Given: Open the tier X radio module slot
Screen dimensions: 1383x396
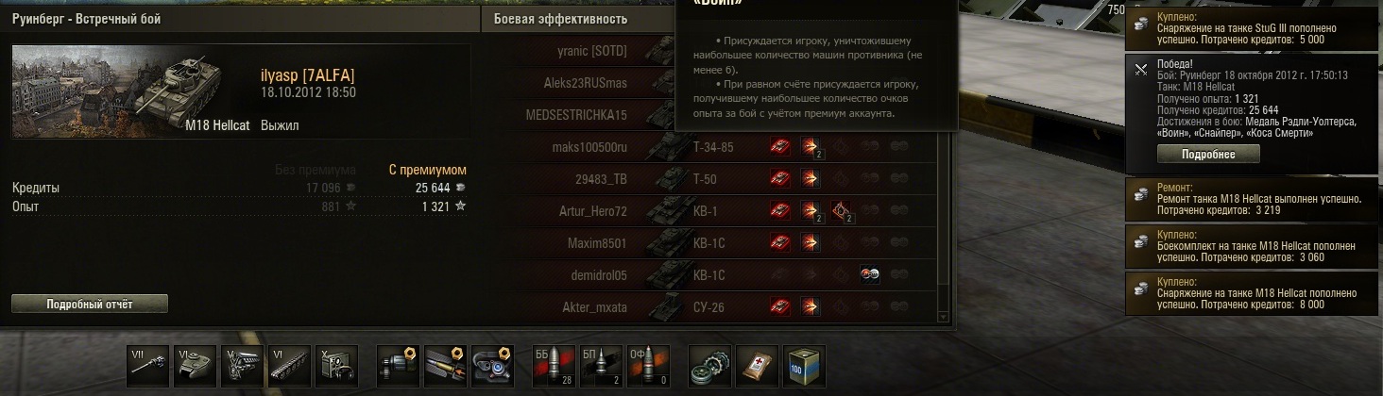Looking at the screenshot, I should coord(338,363).
